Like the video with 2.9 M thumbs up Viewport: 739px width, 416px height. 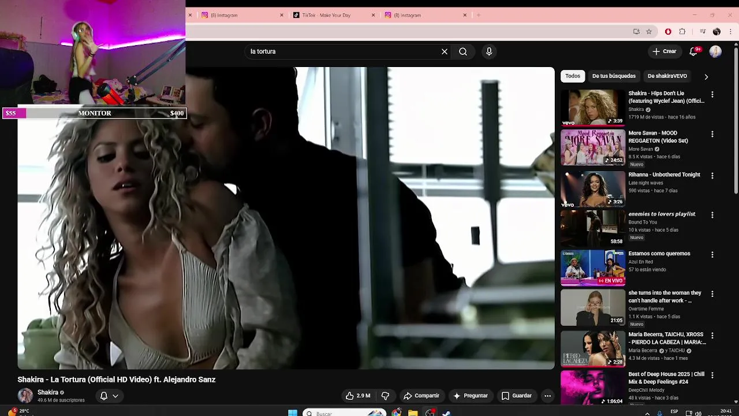pos(357,396)
